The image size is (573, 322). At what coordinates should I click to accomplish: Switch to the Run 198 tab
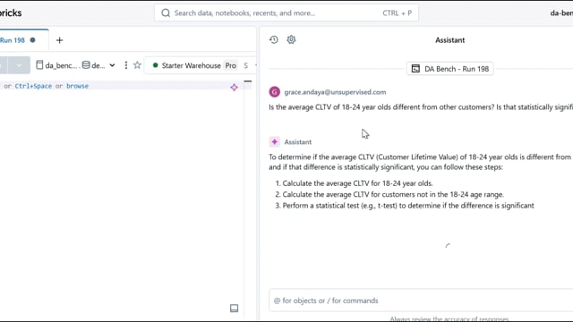coord(13,40)
